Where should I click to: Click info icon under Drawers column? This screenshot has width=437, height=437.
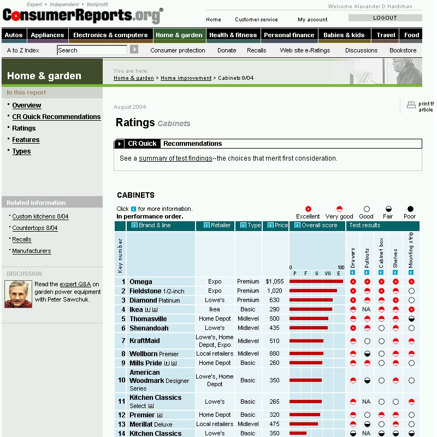click(x=352, y=272)
